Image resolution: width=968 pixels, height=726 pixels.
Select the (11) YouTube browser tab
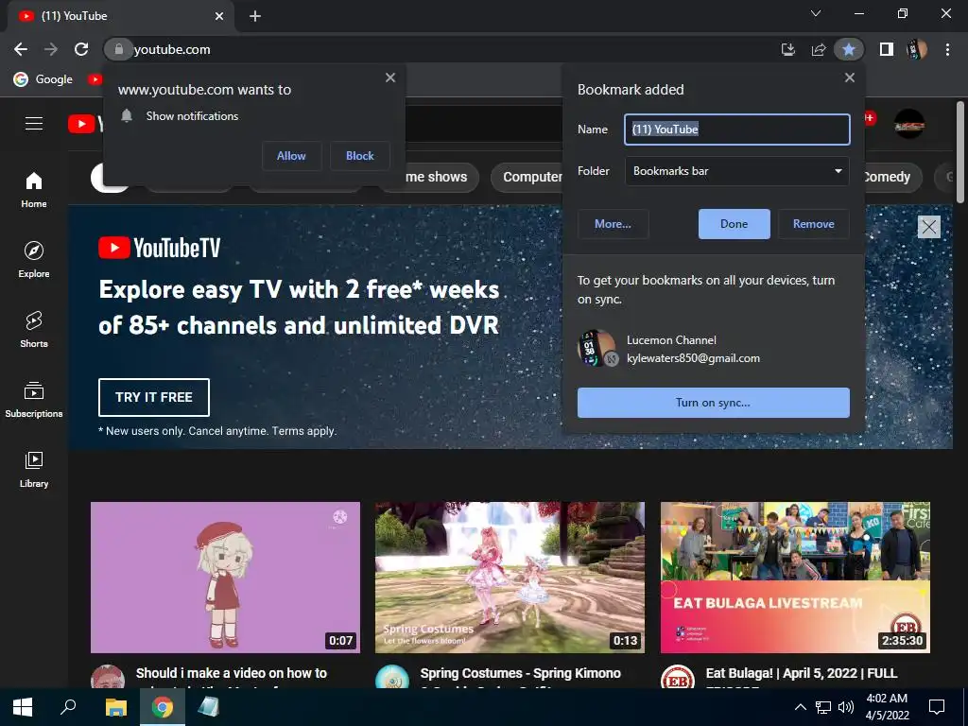[x=120, y=16]
